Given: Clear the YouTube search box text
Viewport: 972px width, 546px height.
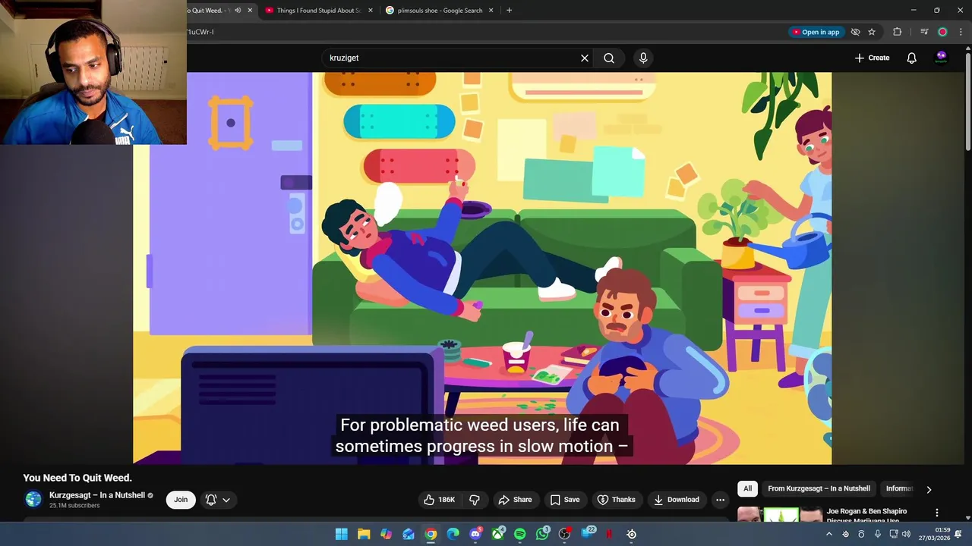Looking at the screenshot, I should pyautogui.click(x=585, y=58).
